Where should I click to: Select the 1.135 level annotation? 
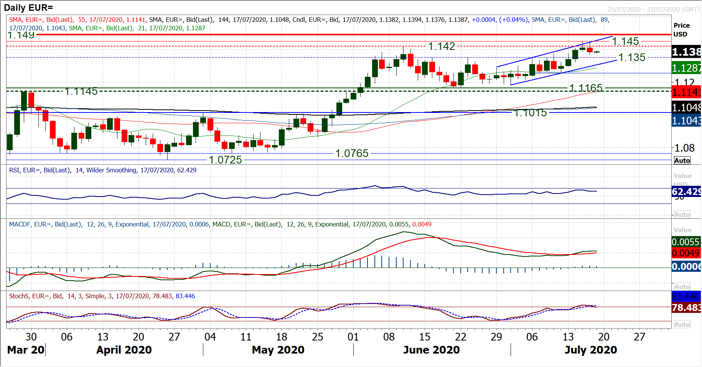click(632, 58)
